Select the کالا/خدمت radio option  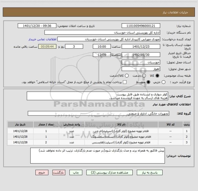(126, 76)
